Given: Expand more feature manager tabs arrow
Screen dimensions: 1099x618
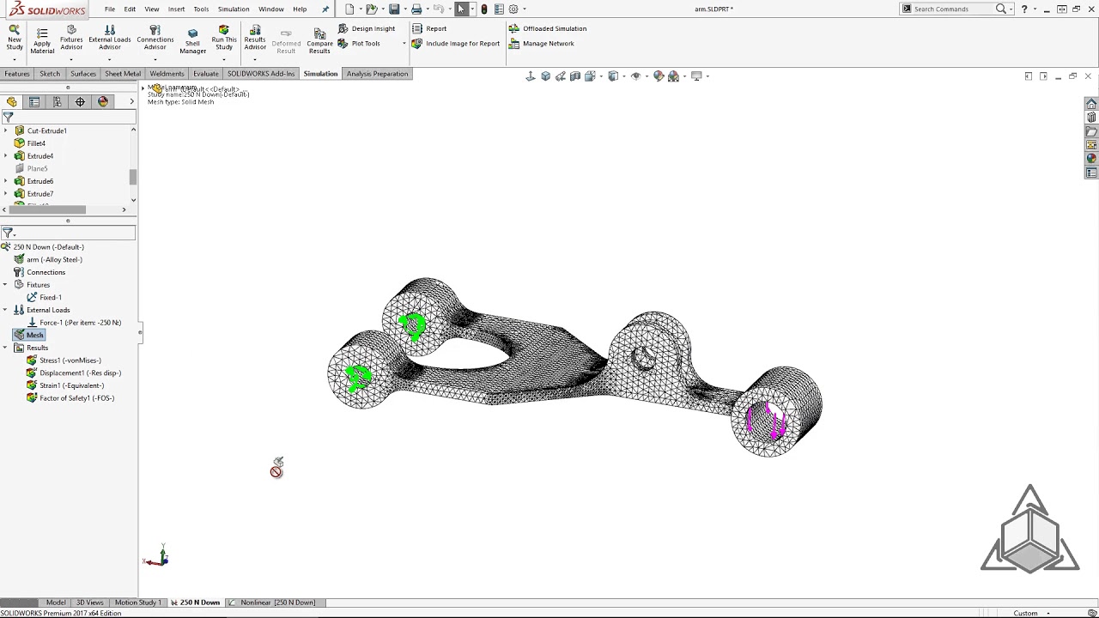Looking at the screenshot, I should pyautogui.click(x=131, y=101).
